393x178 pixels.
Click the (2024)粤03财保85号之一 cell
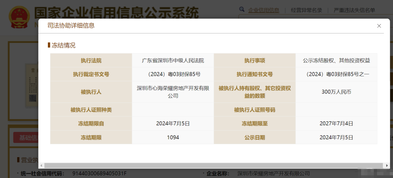pyautogui.click(x=337, y=74)
